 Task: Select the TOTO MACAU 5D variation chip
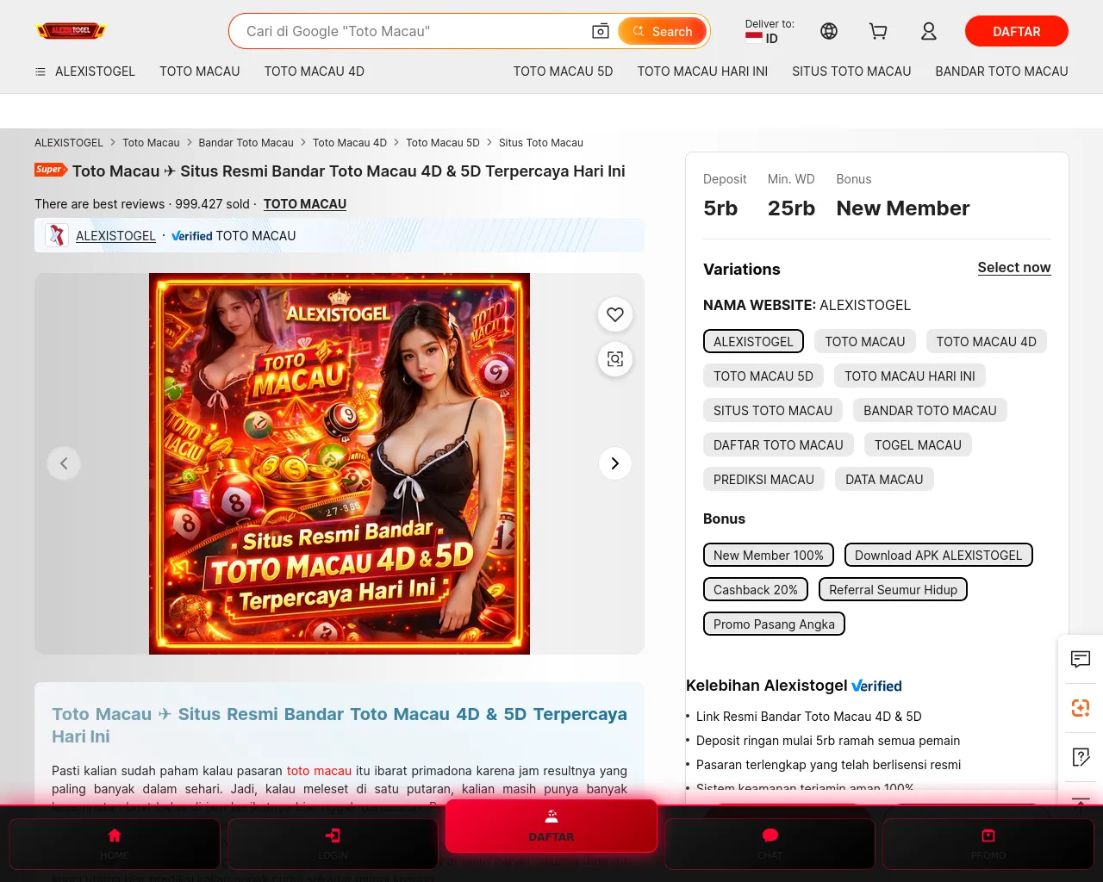click(763, 376)
